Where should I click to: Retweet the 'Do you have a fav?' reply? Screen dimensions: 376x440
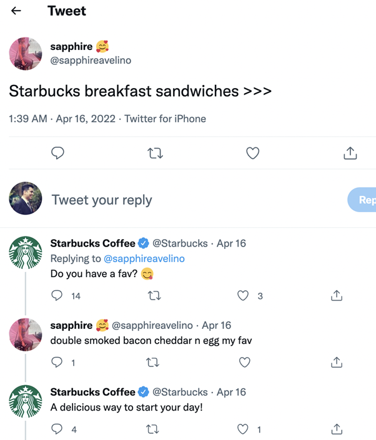coord(154,296)
